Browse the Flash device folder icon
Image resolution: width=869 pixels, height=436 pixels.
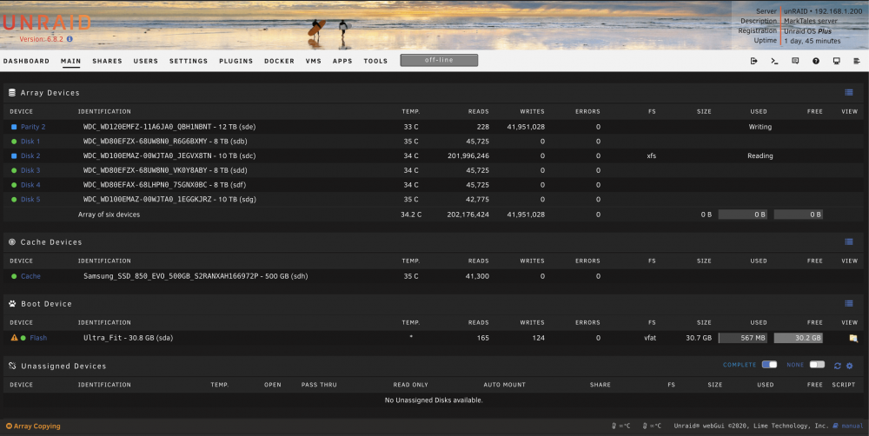tap(853, 338)
